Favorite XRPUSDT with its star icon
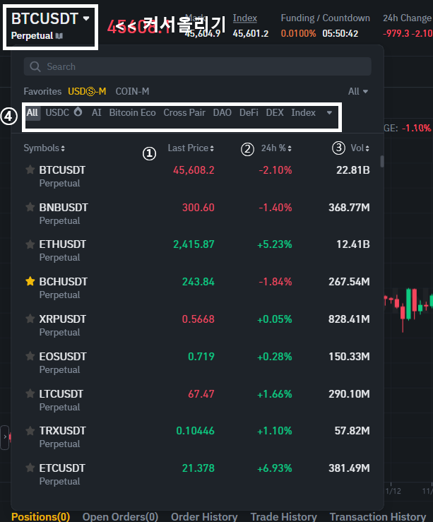Image resolution: width=433 pixels, height=522 pixels. click(x=30, y=319)
